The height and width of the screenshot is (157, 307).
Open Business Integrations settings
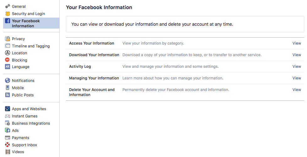click(31, 123)
